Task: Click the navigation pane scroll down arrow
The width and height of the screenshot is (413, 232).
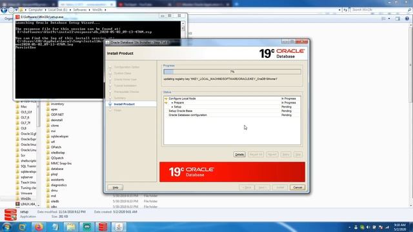Action: 39,205
